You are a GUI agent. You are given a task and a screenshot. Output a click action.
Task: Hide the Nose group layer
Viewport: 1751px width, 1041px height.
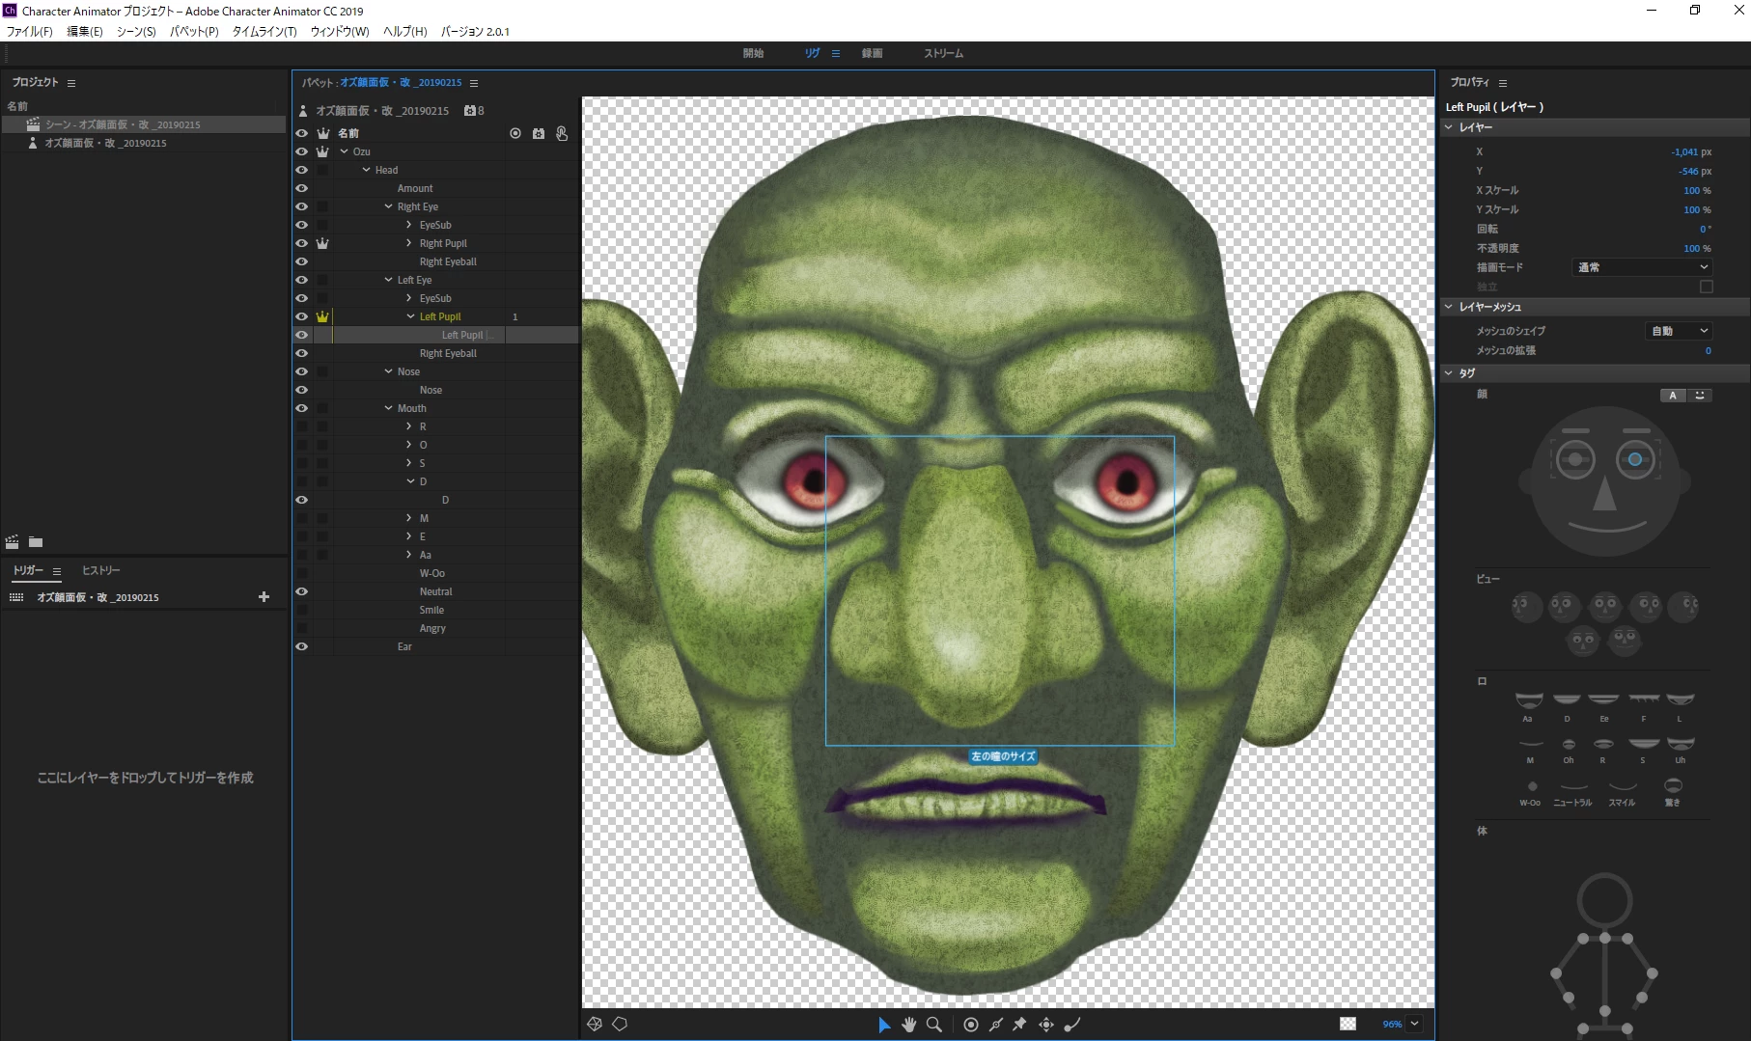(302, 371)
